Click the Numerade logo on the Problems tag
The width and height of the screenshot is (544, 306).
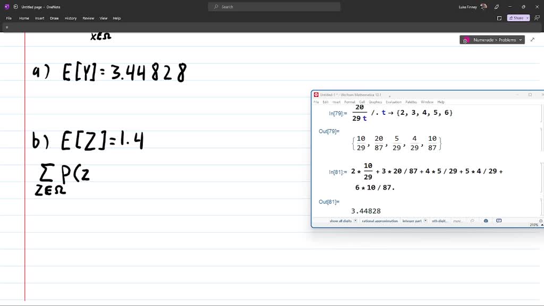click(x=466, y=39)
